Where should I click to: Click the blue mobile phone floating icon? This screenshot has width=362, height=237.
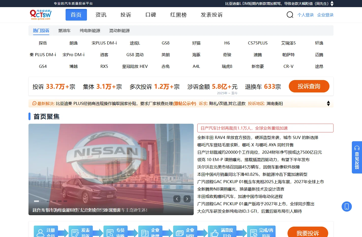click(347, 207)
